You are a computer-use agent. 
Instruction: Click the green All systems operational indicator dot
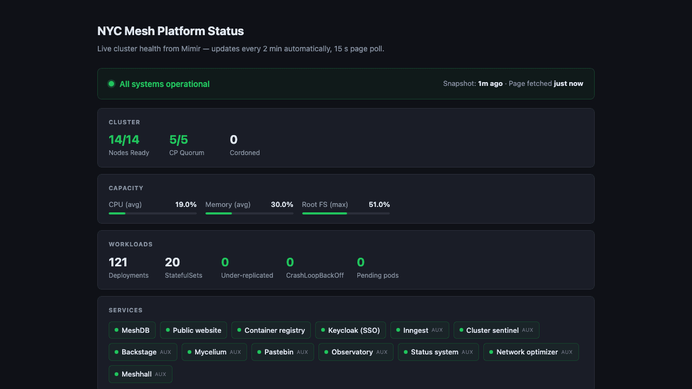click(111, 84)
